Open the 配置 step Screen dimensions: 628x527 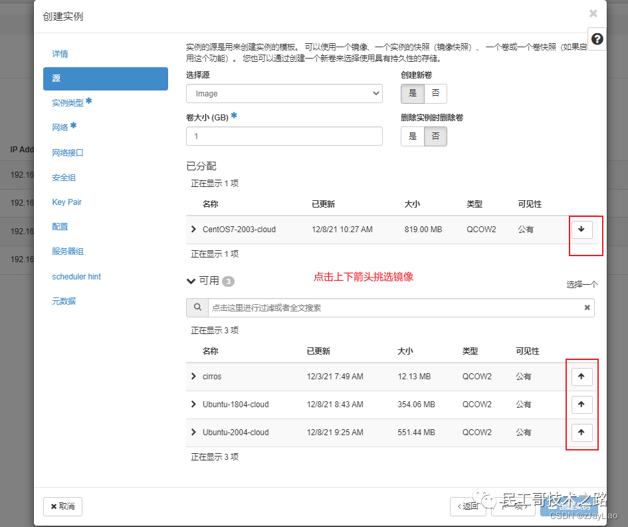[x=60, y=227]
